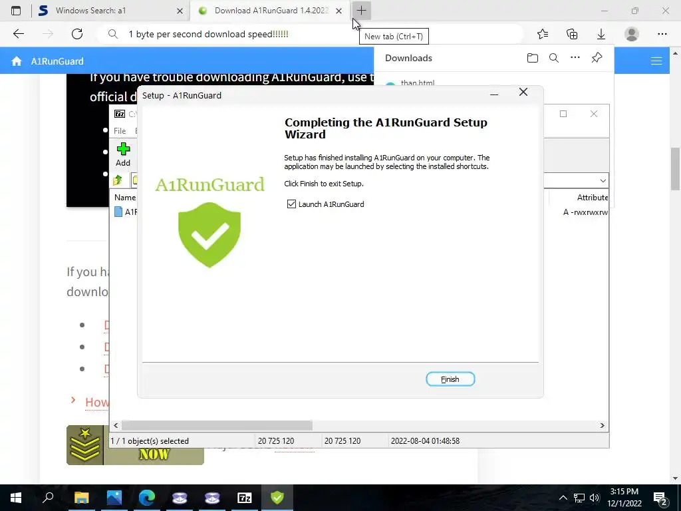Viewport: 681px width, 511px height.
Task: Open the hamburger menu on the webpage
Action: (x=656, y=61)
